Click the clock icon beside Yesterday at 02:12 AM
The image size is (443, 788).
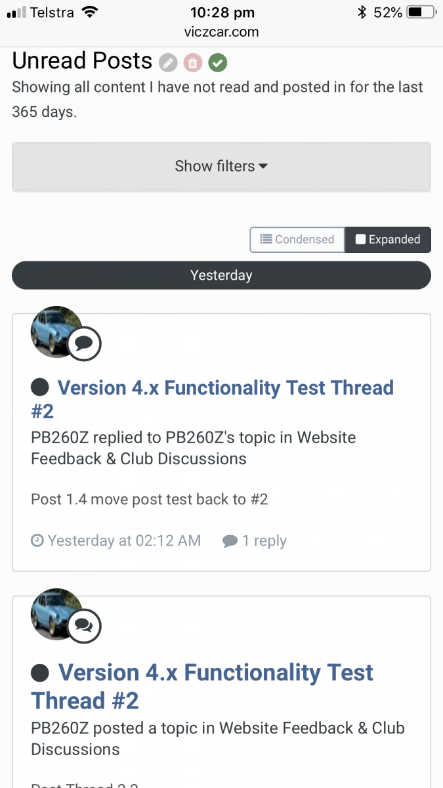point(37,541)
